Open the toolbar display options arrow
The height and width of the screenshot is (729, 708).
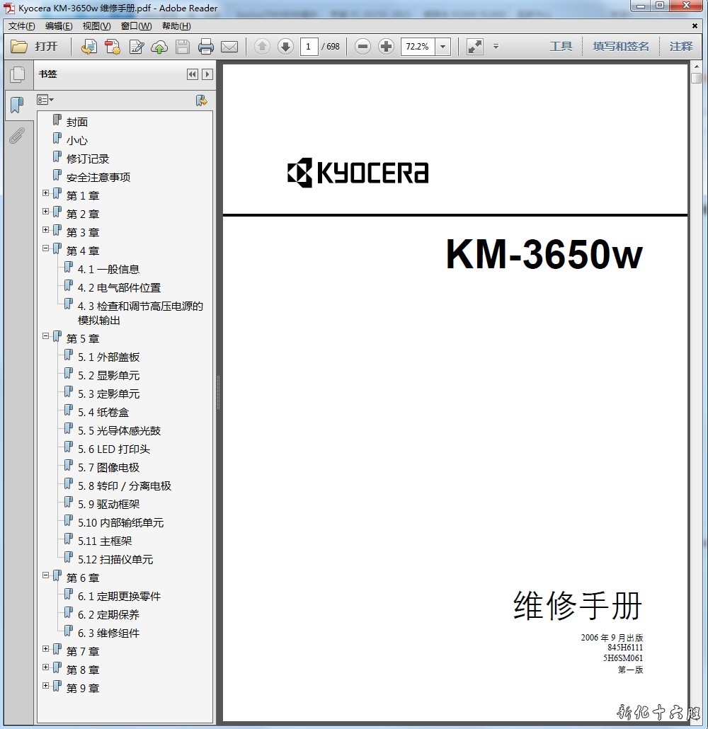pyautogui.click(x=496, y=47)
